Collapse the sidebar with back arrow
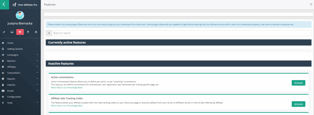 (x=4, y=5)
